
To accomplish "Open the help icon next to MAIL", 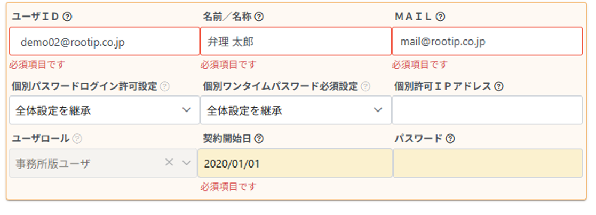I will point(440,17).
